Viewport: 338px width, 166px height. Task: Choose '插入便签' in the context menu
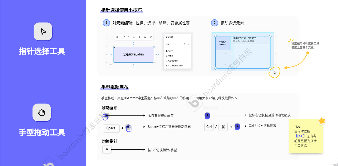tap(169, 56)
